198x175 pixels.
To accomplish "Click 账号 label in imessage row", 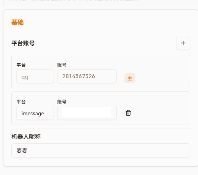I will click(62, 102).
